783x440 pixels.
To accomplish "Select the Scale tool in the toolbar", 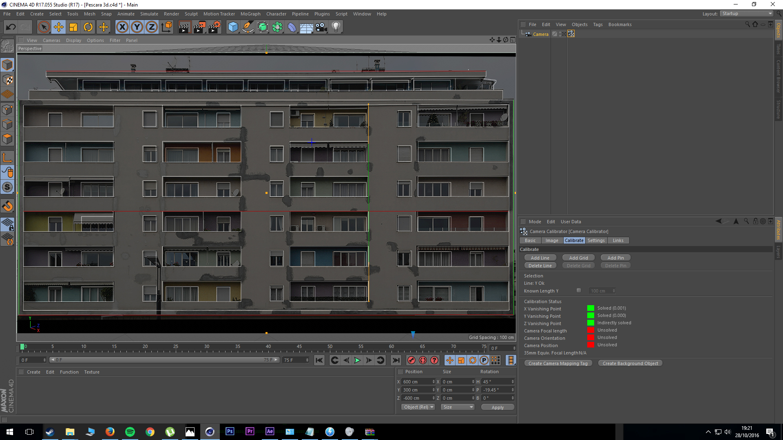I will pyautogui.click(x=73, y=27).
